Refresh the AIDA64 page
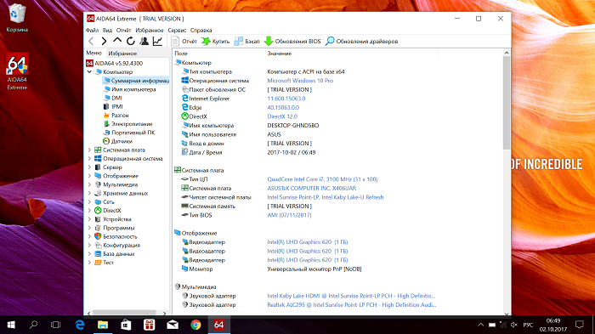 click(131, 42)
